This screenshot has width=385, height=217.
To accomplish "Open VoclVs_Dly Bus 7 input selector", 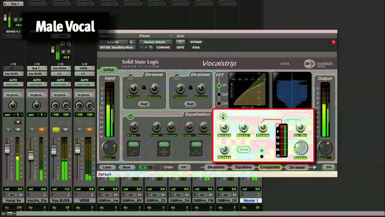I will [37, 68].
